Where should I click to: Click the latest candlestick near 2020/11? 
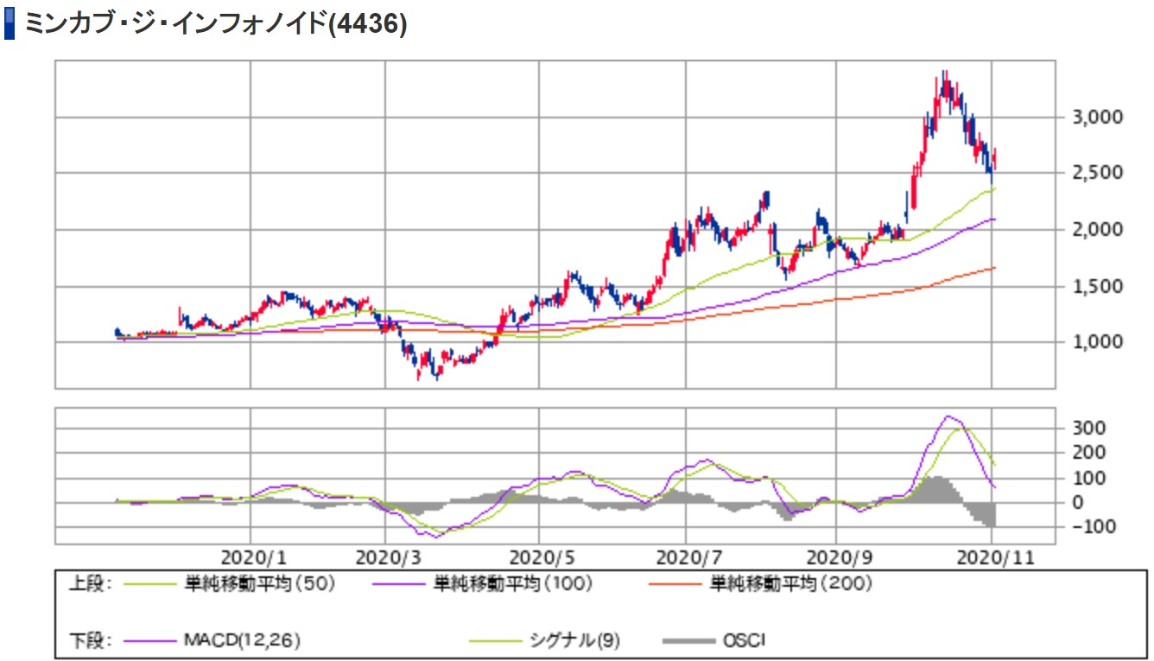point(994,159)
